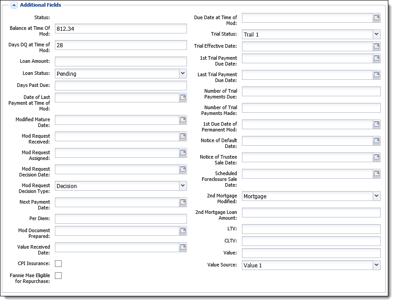Click the Number of Trial Payments Due field
Screen dimensions: 395x303
pyautogui.click(x=311, y=91)
